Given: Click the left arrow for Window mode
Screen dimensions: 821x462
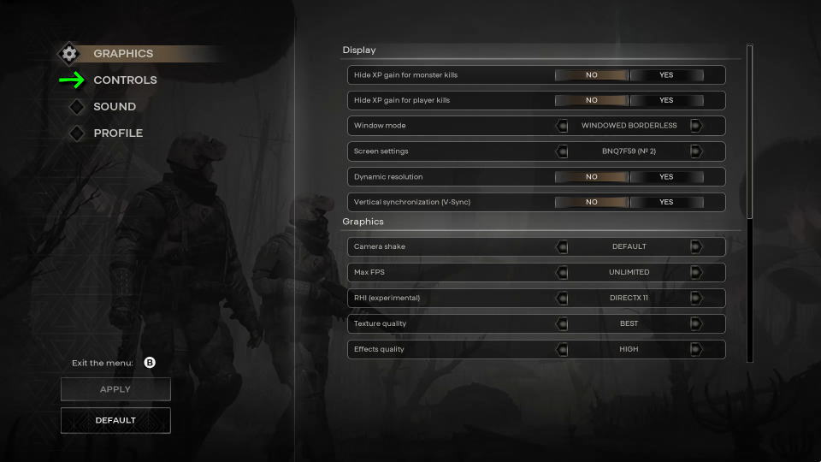Looking at the screenshot, I should click(562, 126).
